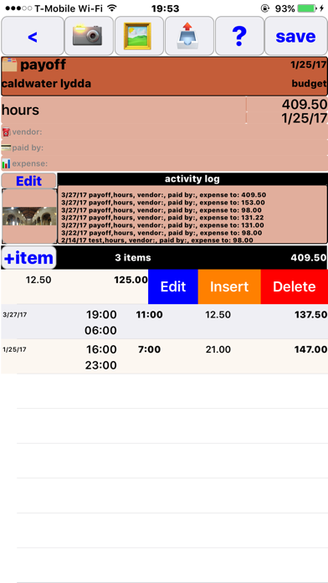Viewport: 328px width, 583px height.
Task: Tap the 3 items count label
Action: 133,258
